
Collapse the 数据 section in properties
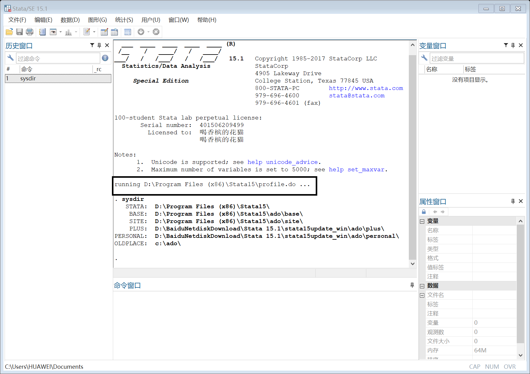tap(422, 286)
